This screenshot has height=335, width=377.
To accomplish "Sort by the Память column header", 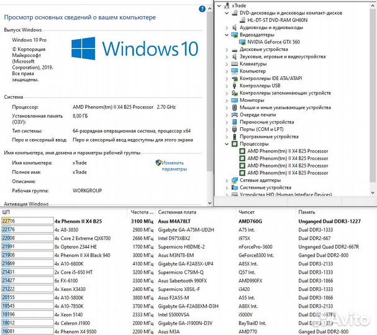I will point(336,212).
